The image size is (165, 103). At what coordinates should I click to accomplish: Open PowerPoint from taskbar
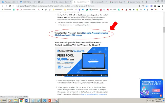pos(50,101)
